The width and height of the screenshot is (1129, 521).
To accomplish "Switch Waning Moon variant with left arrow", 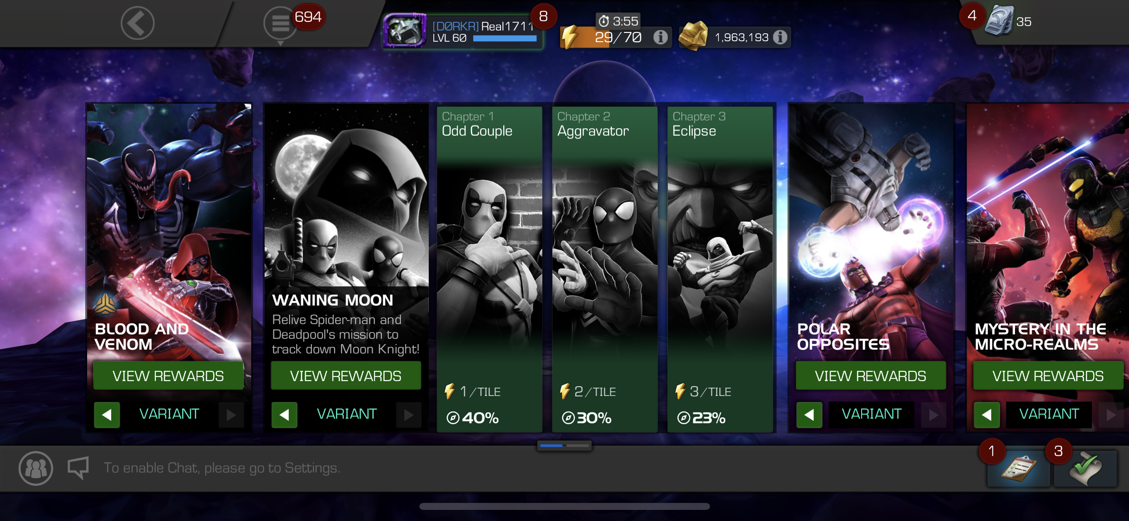I will (x=285, y=414).
